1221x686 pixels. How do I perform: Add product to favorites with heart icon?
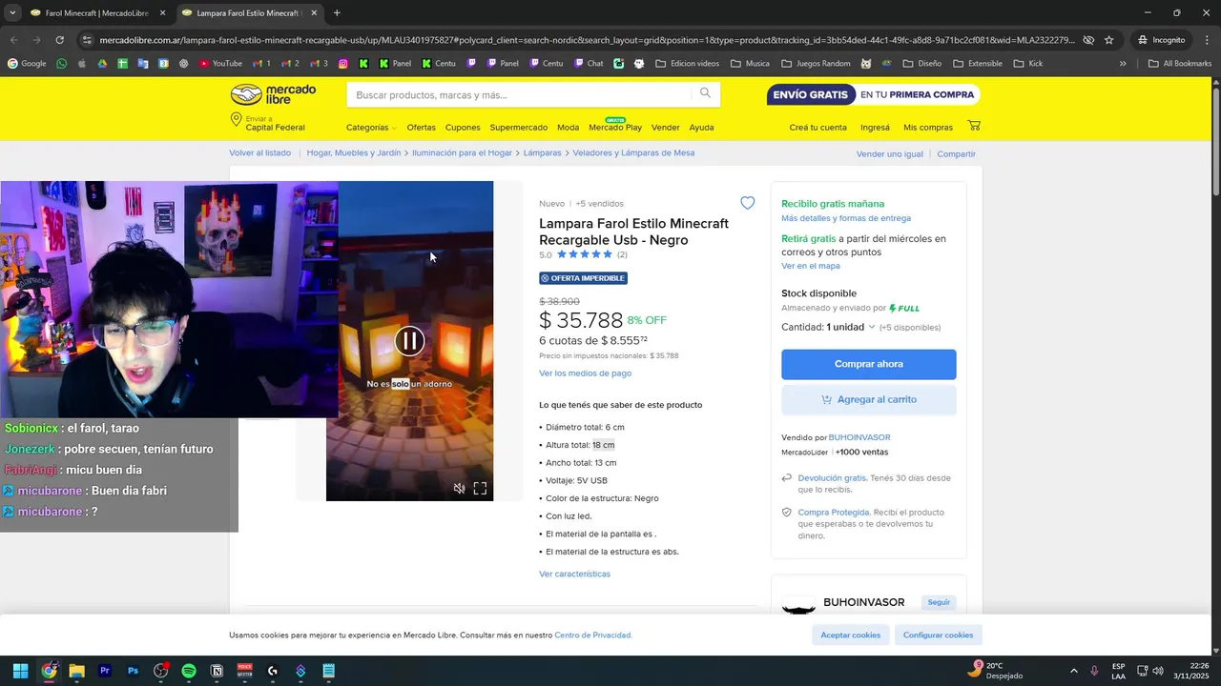(747, 203)
